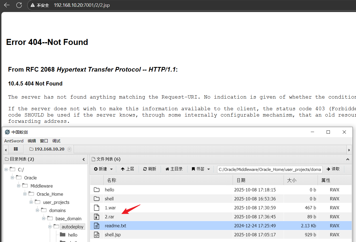Click the 读取 button
Viewport: 356px width, 242px height.
tap(333, 169)
